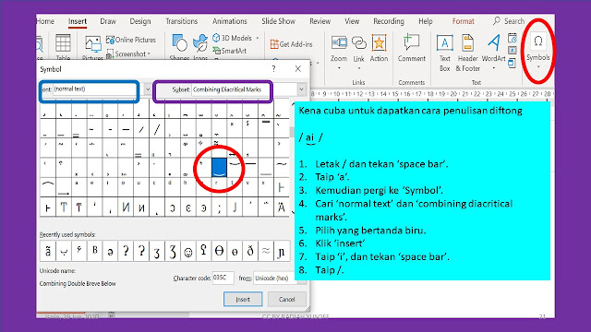This screenshot has width=591, height=332.
Task: Click the Search magnifier in the ribbon
Action: pyautogui.click(x=497, y=20)
